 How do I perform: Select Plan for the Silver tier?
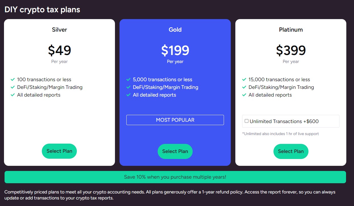59,151
